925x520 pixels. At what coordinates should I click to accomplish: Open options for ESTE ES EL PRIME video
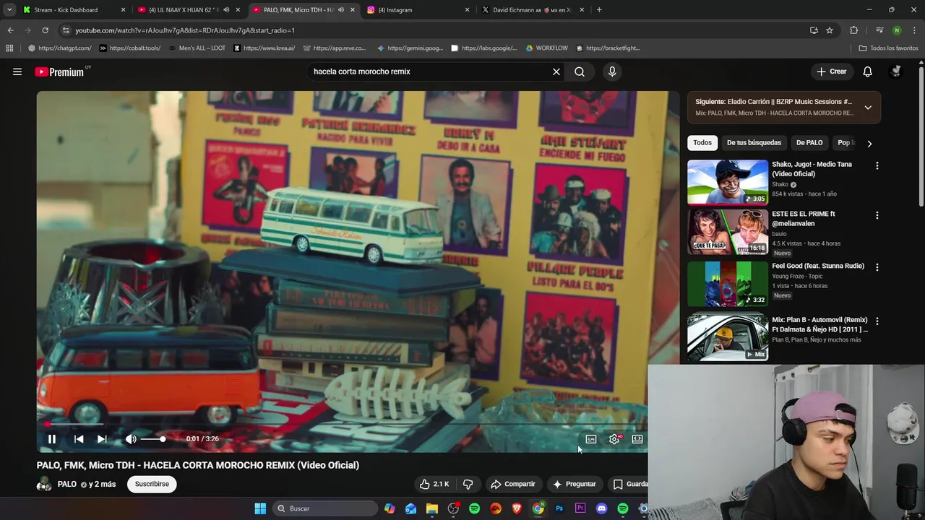coord(877,215)
